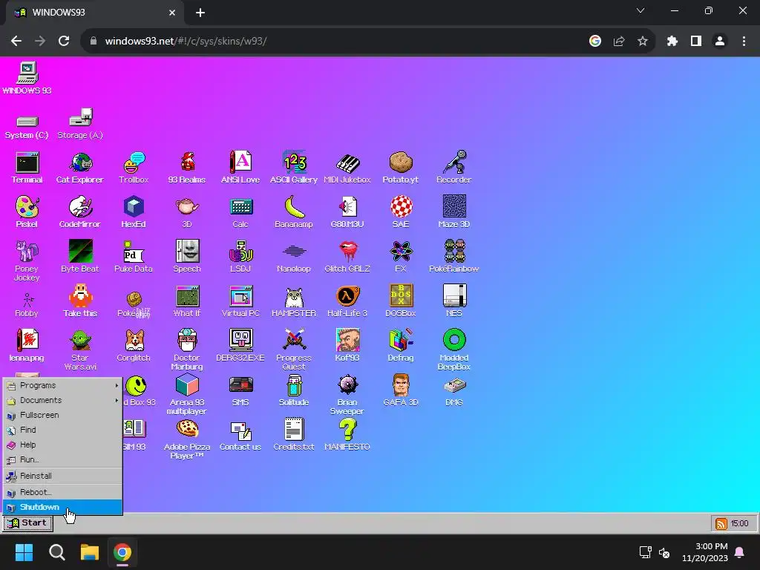This screenshot has width=760, height=570.
Task: Open the Terminal desktop icon
Action: pos(27,168)
